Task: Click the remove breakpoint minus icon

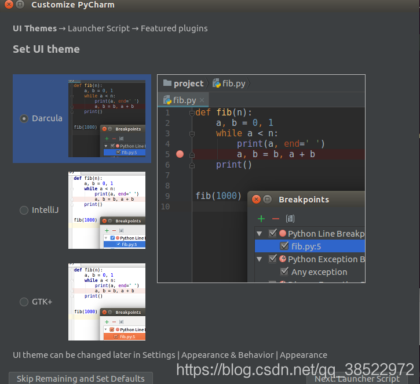Action: (x=276, y=219)
